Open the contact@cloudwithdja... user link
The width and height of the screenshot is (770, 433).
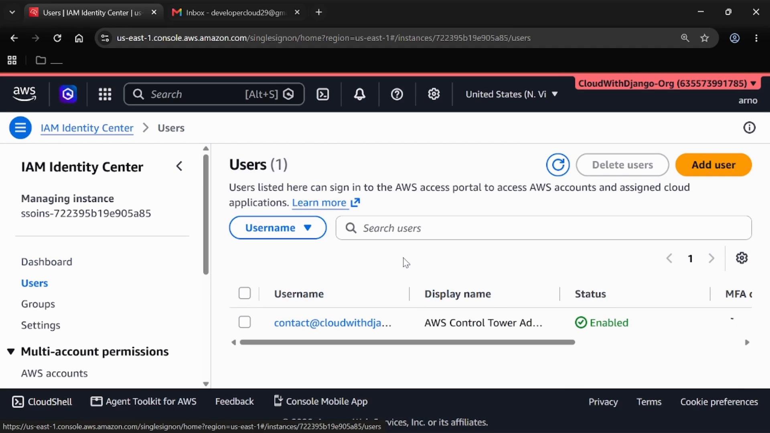point(332,323)
